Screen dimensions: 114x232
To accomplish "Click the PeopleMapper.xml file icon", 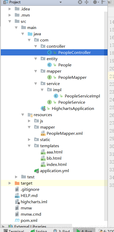I will (x=43, y=133).
